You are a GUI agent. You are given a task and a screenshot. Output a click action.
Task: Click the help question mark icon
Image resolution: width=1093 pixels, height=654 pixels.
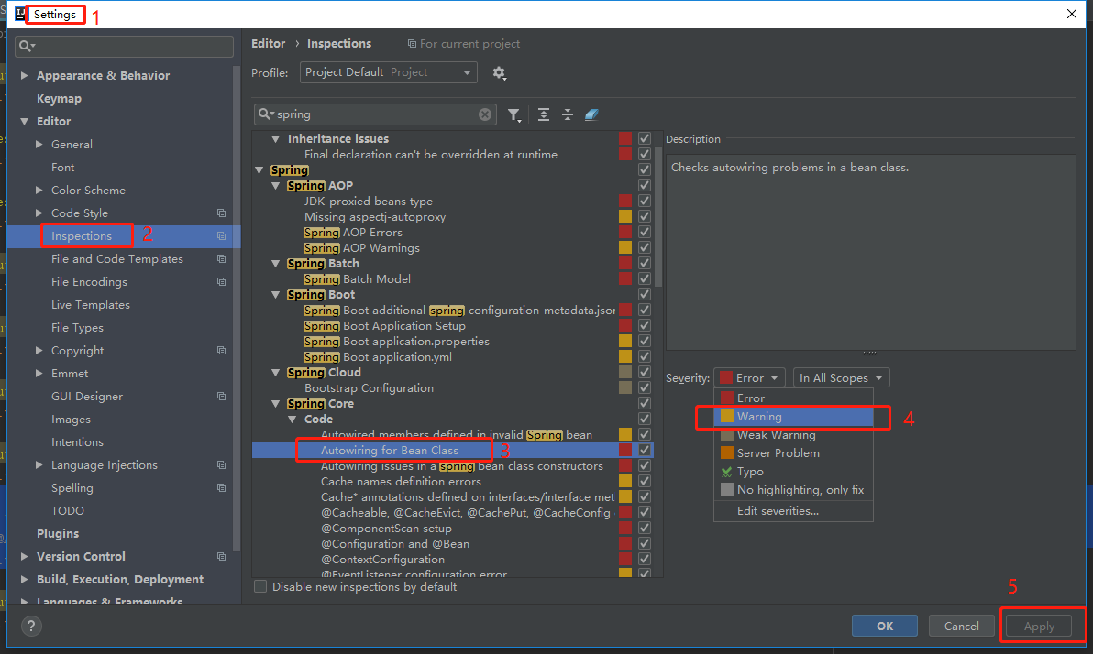31,626
